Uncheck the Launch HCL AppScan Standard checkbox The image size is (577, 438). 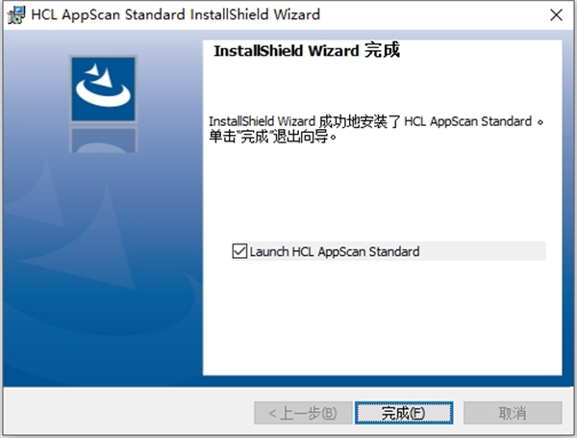tap(239, 251)
